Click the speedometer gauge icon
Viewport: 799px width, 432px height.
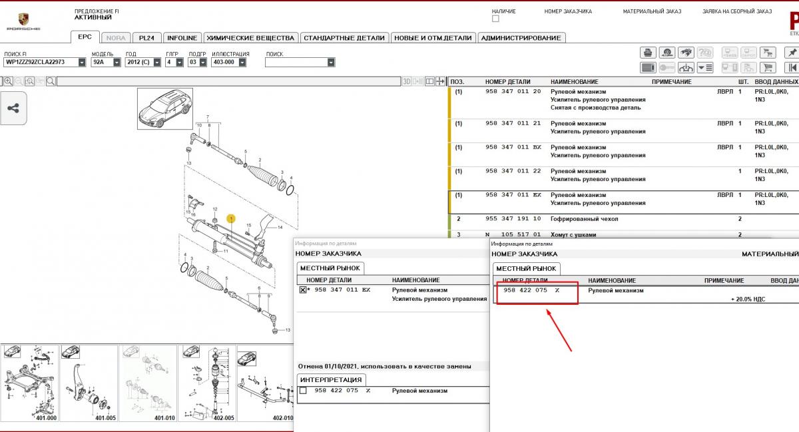[666, 53]
